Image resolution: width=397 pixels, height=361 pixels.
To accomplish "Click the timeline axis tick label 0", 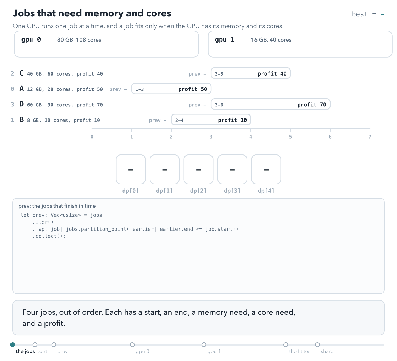I will click(x=92, y=137).
